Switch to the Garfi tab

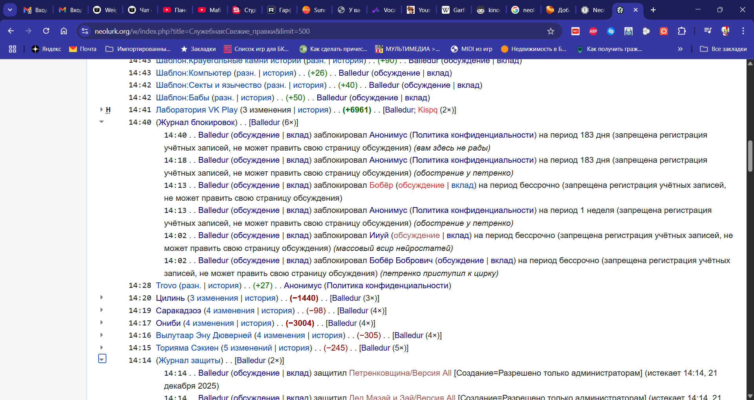coord(454,10)
